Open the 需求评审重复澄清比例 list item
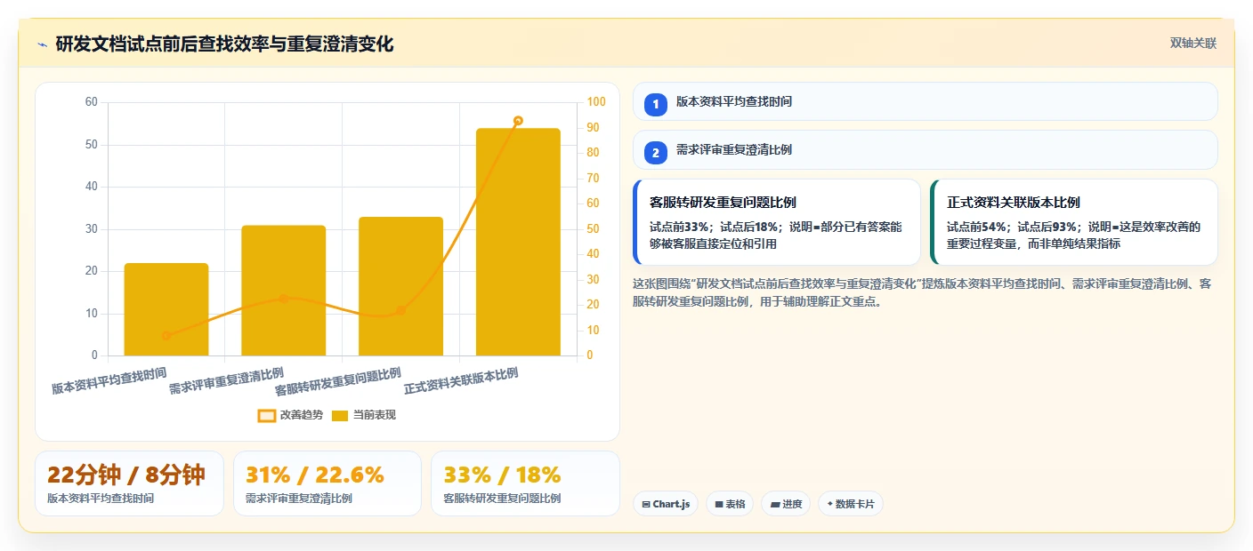Viewport: 1253px width, 551px height. pos(925,149)
